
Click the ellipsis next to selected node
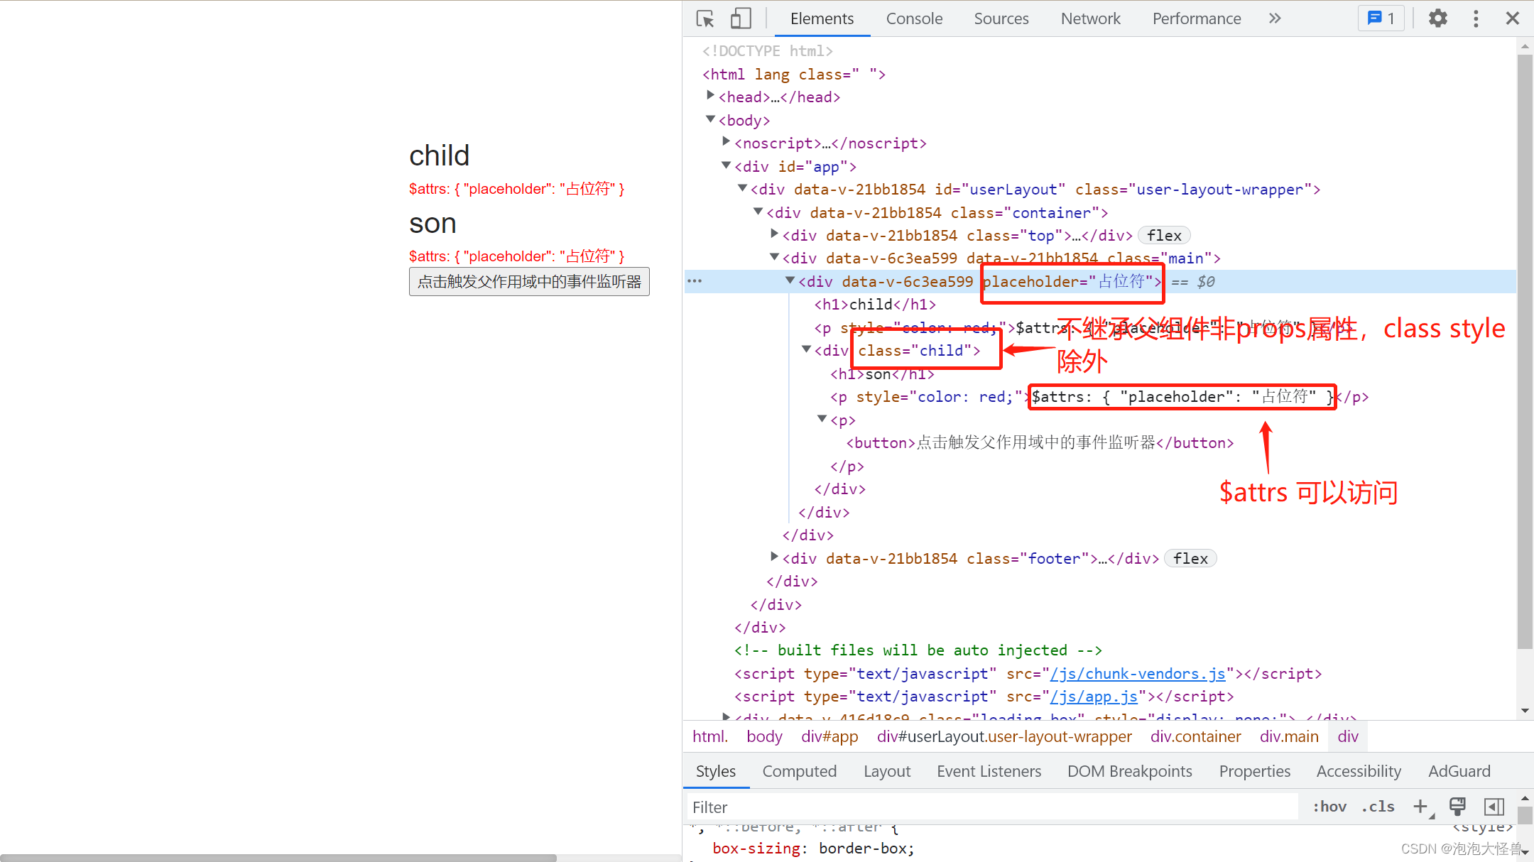[695, 281]
